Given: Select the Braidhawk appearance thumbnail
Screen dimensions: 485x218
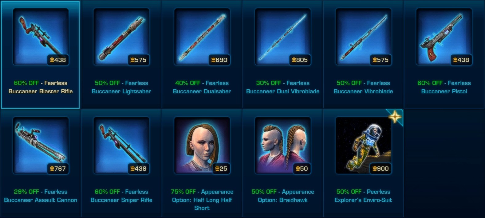Looking at the screenshot, I should click(283, 146).
